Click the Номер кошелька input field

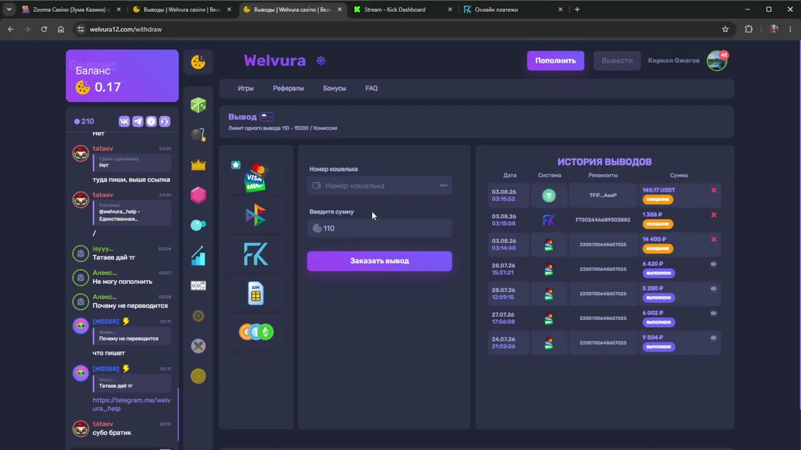coord(379,186)
